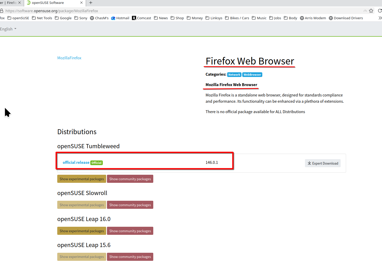Open the Jobs bookmarks folder

click(x=275, y=18)
